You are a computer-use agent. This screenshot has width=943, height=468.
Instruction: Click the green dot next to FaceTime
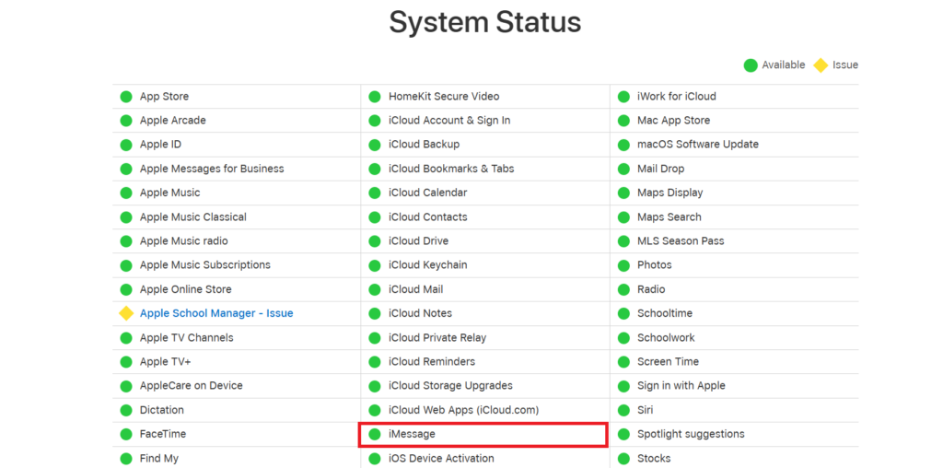(125, 434)
